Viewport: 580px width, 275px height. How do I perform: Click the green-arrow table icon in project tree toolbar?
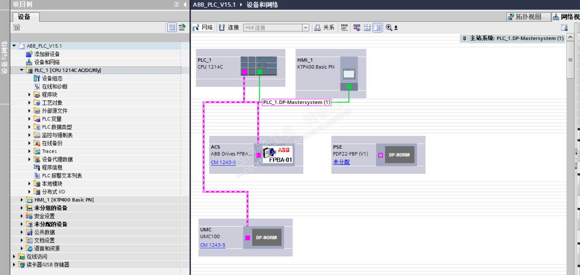182,27
